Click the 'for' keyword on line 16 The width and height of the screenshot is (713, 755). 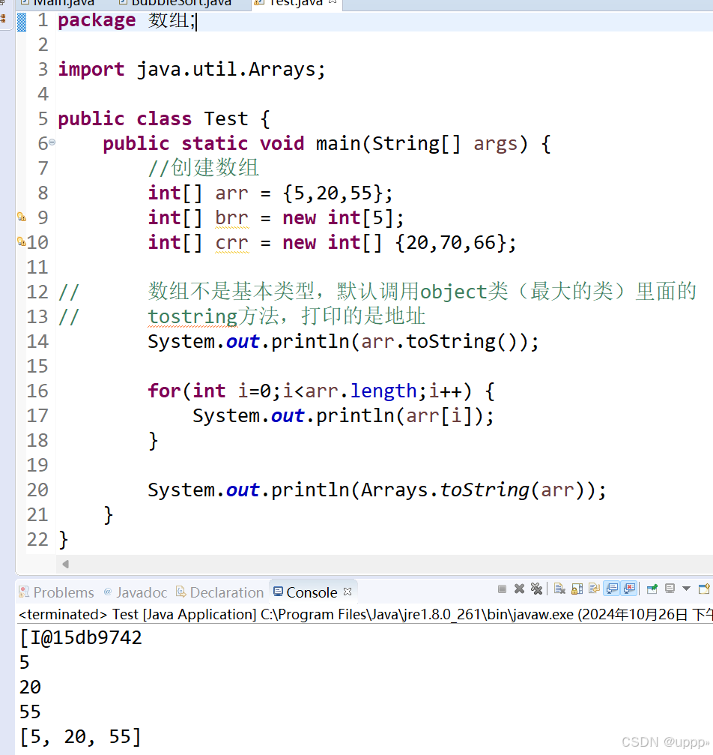(x=164, y=391)
